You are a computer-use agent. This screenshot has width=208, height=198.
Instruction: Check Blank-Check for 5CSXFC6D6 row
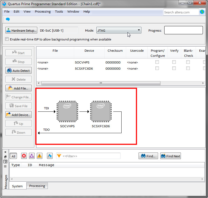188,68
